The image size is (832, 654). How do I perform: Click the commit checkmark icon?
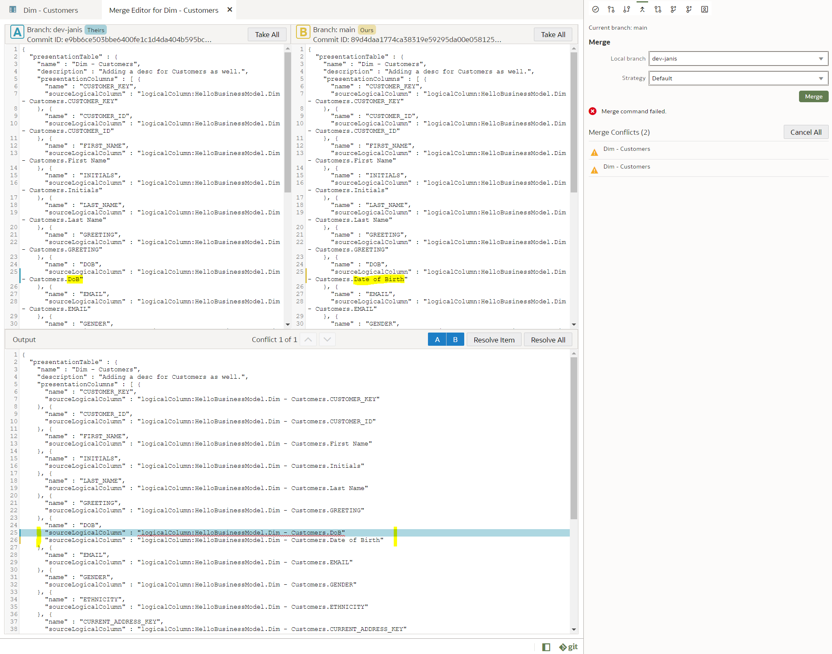coord(595,9)
